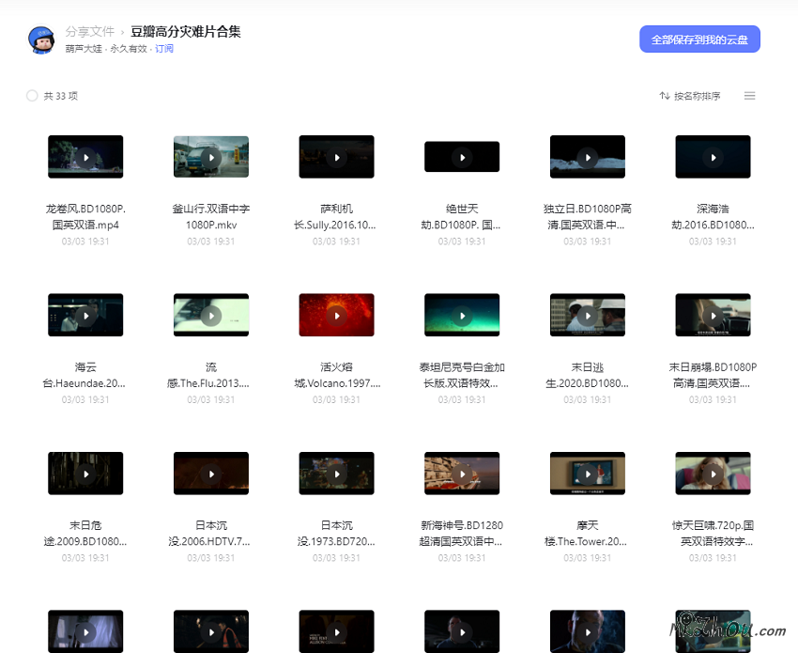Play the 萨利机长 Sully video thumbnail
The image size is (798, 653).
tap(336, 157)
